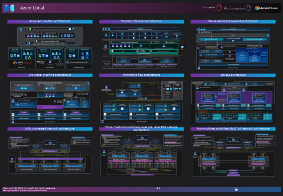Viewport: 283px width, 196px height.
Task: Click the 'On-premises' label
Action: click(x=50, y=68)
